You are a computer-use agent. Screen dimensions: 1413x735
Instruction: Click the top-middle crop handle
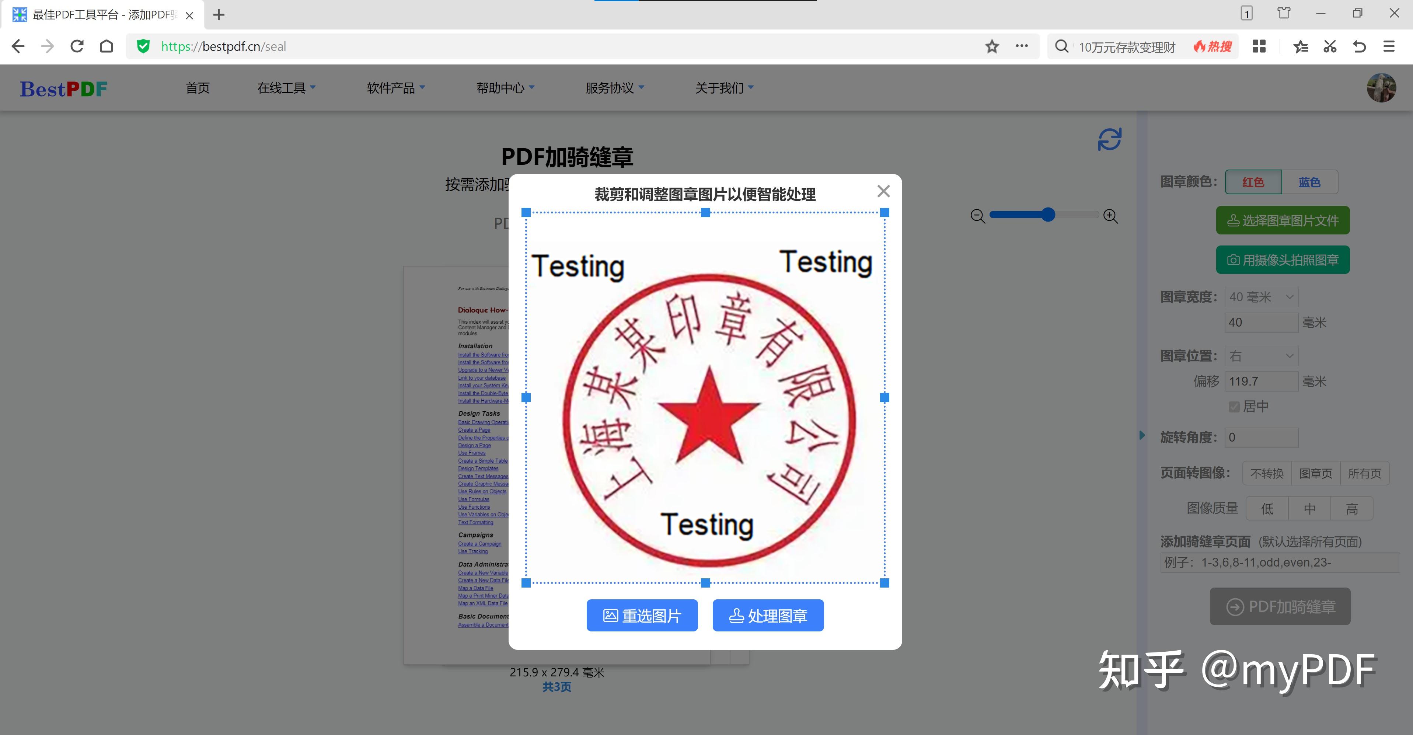(x=705, y=212)
